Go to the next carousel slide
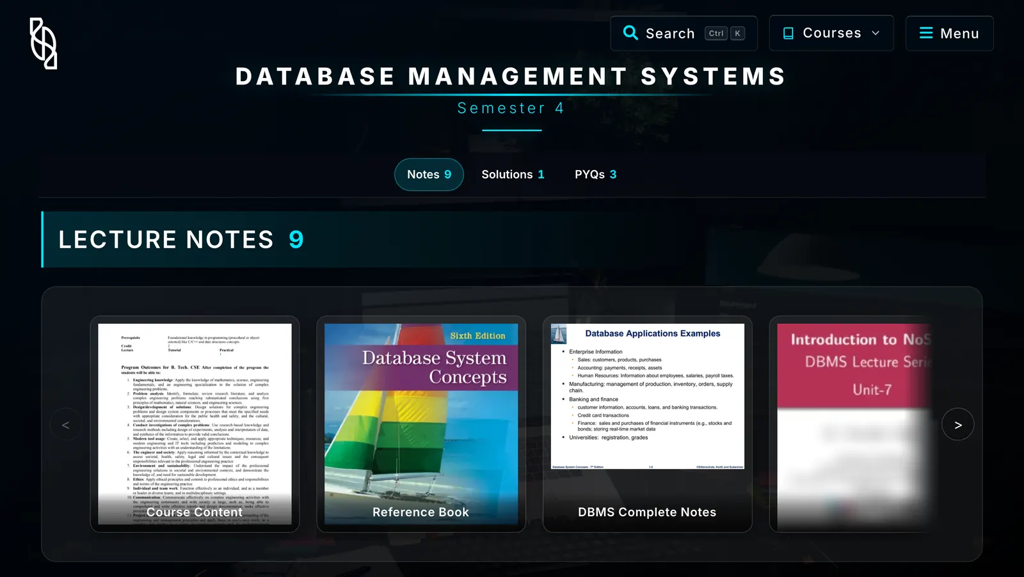The width and height of the screenshot is (1024, 577). [958, 425]
